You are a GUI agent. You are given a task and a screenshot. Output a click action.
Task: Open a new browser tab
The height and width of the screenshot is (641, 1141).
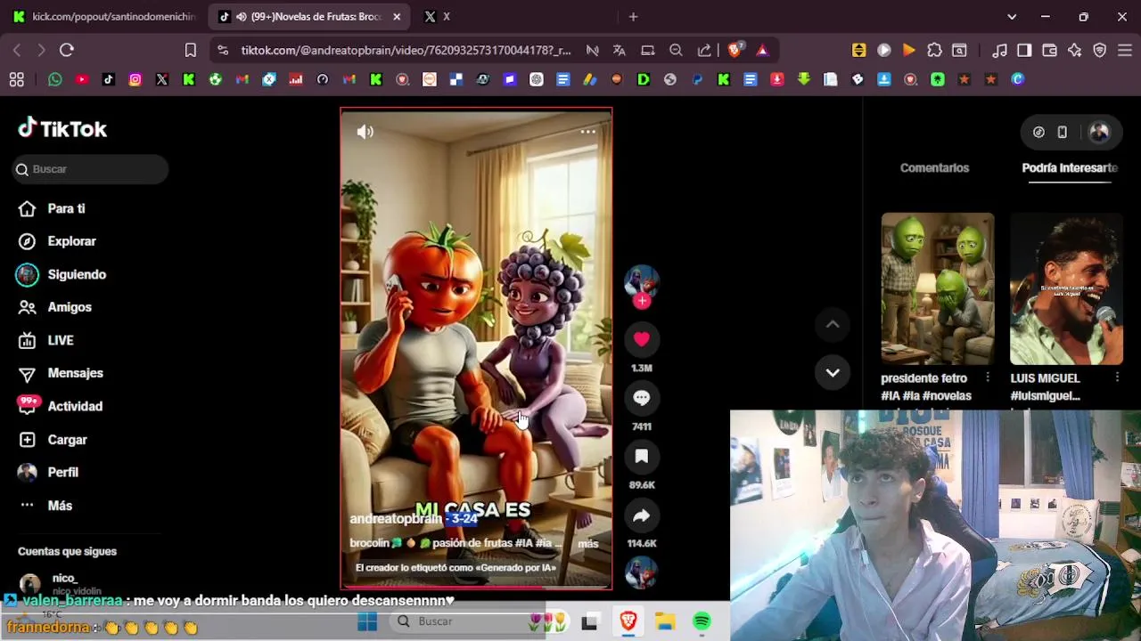coord(633,16)
